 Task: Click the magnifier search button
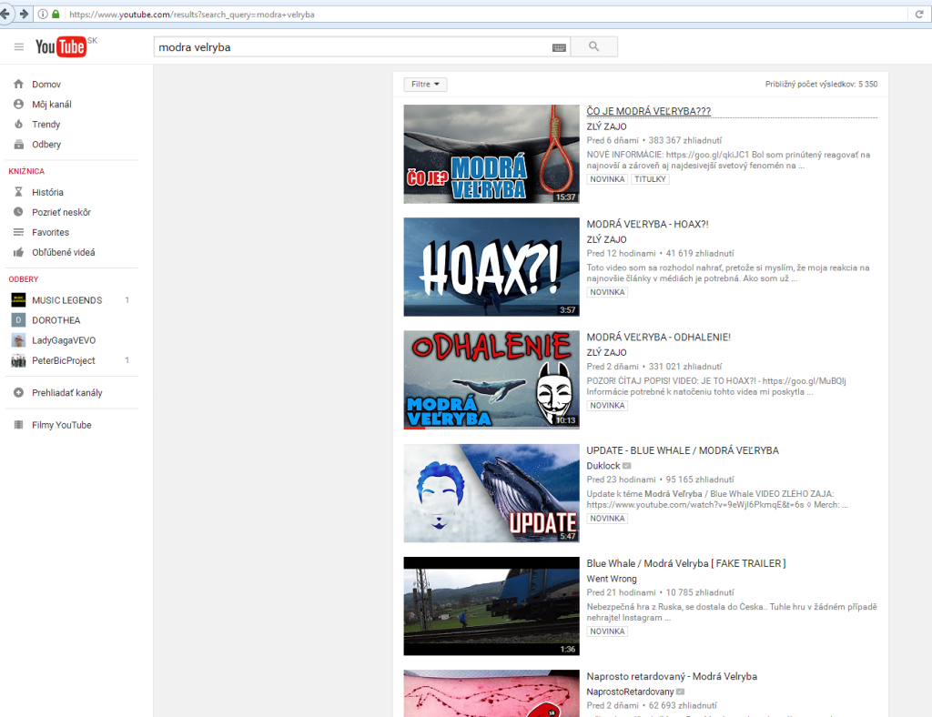coord(593,46)
